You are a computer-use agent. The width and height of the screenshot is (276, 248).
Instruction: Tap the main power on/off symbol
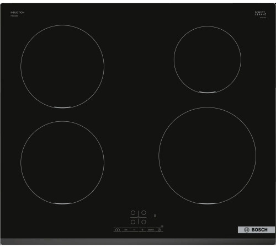[118, 230]
